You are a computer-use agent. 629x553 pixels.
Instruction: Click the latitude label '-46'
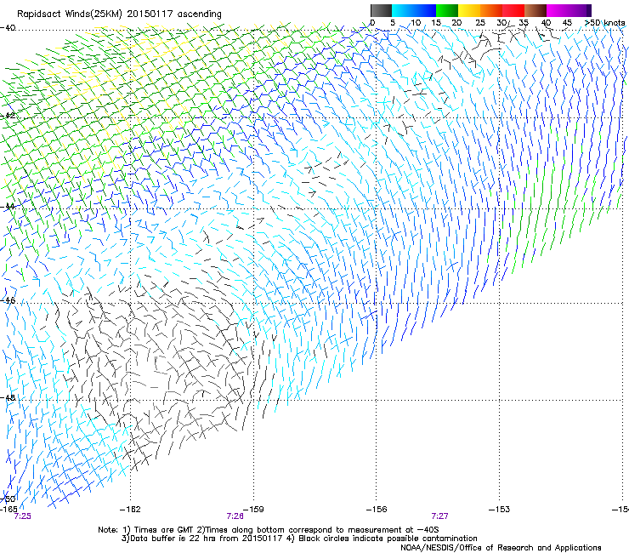click(8, 300)
